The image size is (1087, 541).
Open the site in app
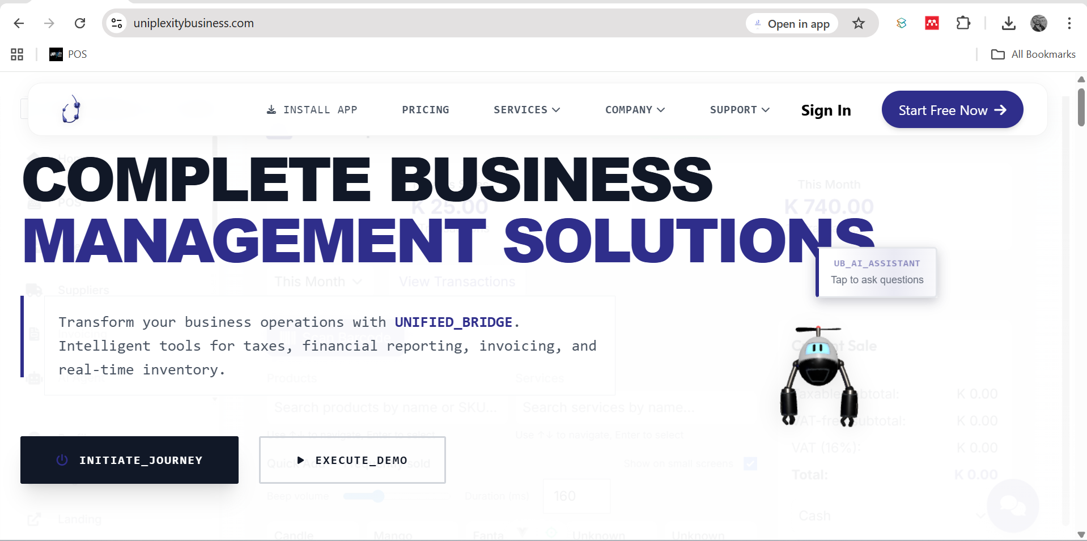(792, 23)
